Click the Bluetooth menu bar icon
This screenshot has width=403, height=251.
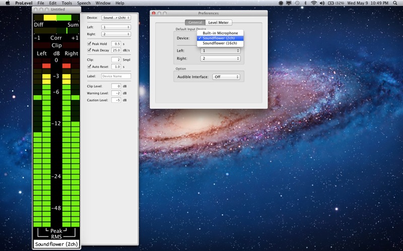click(x=305, y=3)
